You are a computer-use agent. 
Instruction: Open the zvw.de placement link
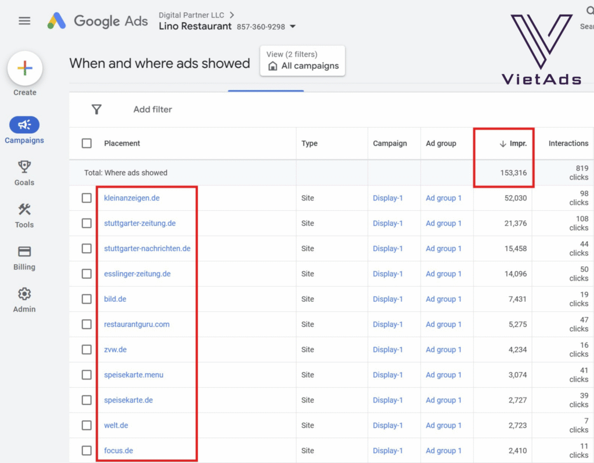coord(115,349)
